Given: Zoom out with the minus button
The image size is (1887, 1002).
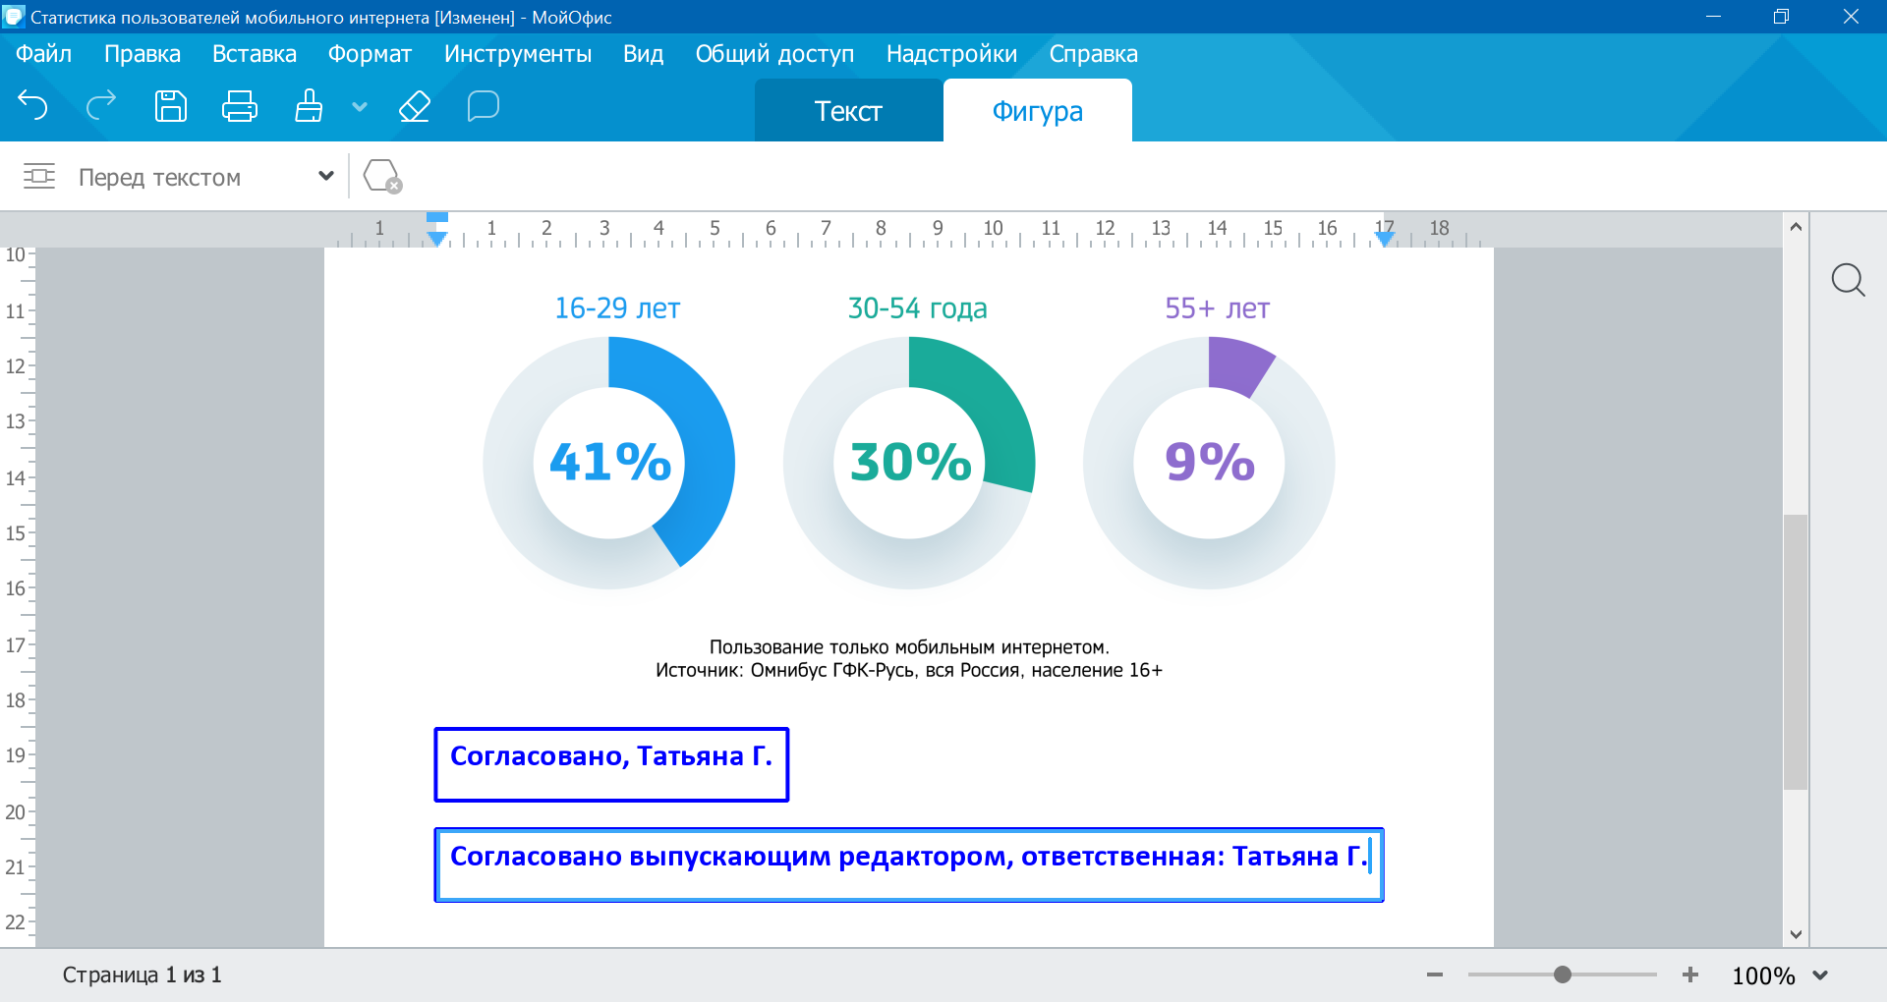Looking at the screenshot, I should click(1433, 974).
